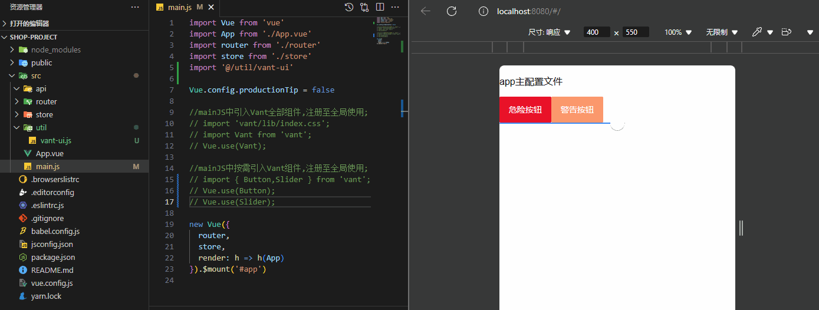Viewport: 819px width, 310px height.
Task: Expand the 打开的编辑器 section
Action: (x=74, y=24)
